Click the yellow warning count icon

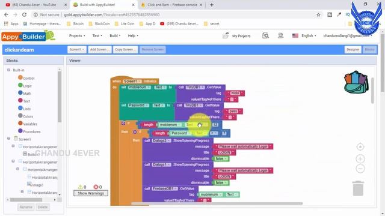(x=80, y=187)
